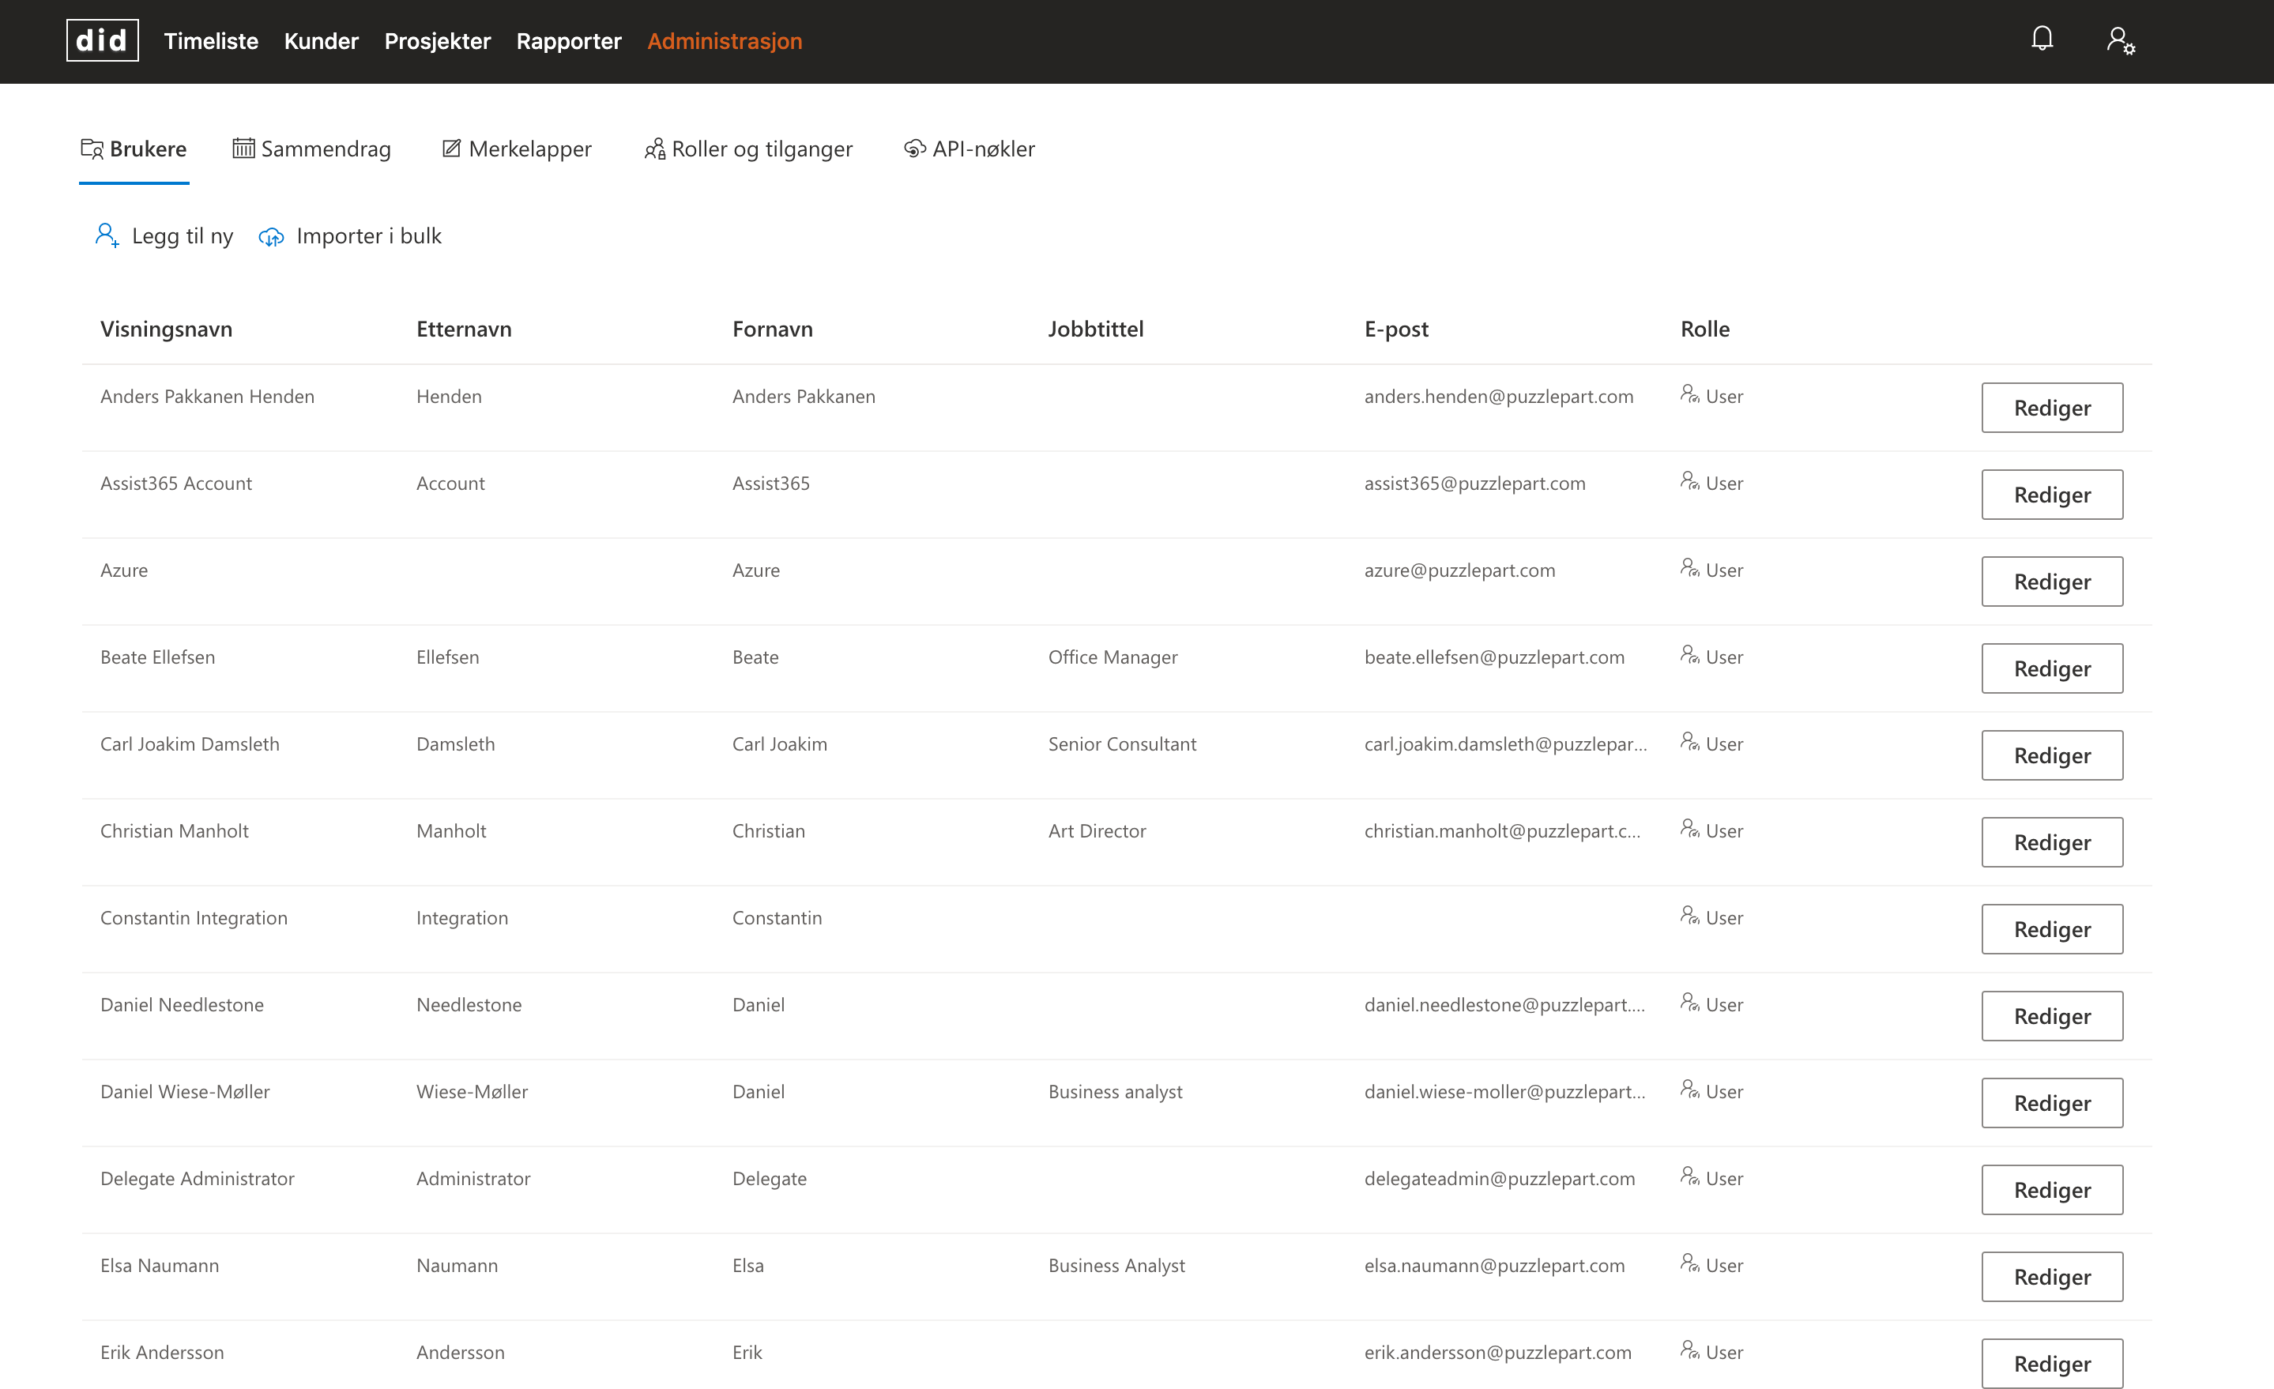Sort by the Visningsnavn column header

click(x=166, y=329)
